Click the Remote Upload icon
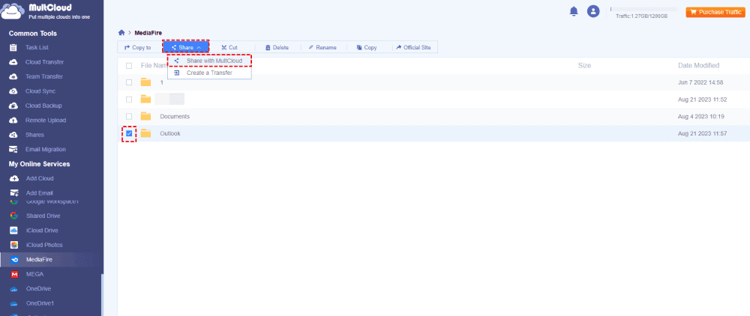This screenshot has width=750, height=316. (x=13, y=121)
